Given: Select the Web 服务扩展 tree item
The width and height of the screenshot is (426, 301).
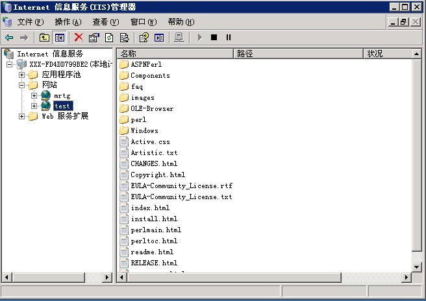Looking at the screenshot, I should click(x=65, y=116).
